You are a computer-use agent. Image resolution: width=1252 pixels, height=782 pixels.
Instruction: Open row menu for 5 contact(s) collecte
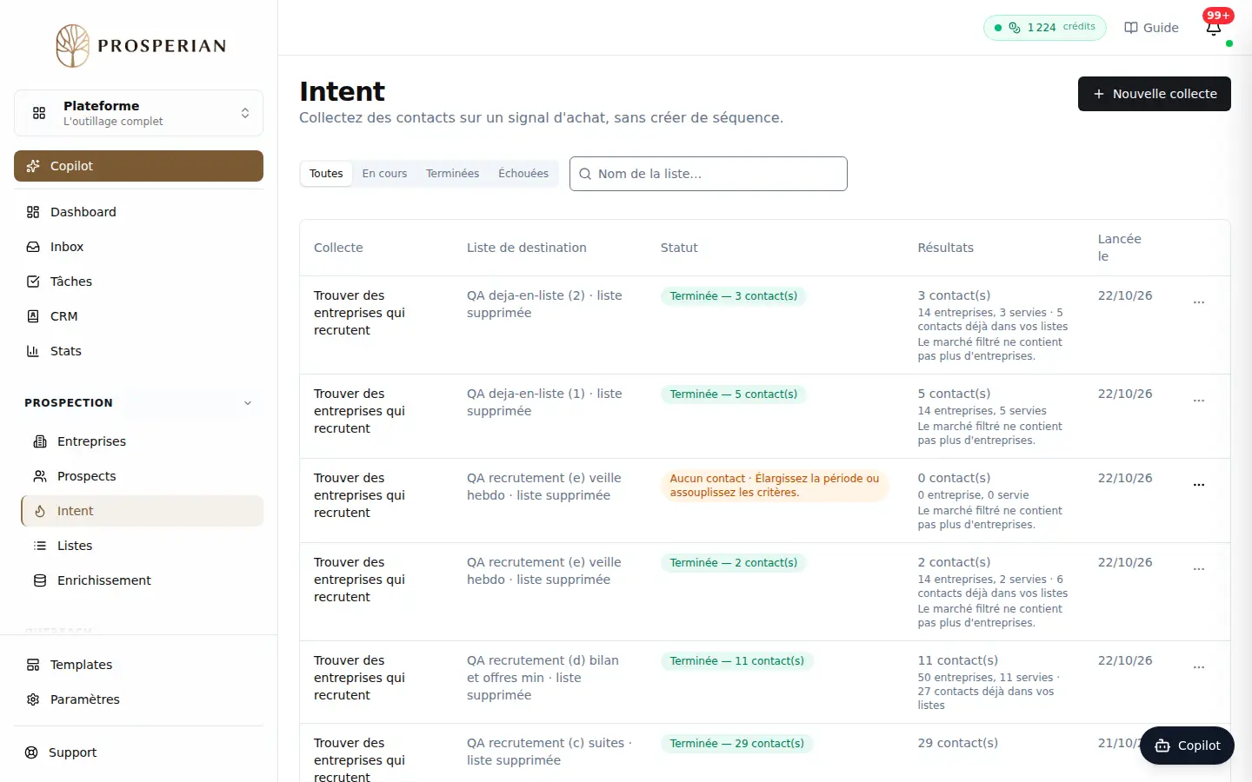tap(1199, 401)
